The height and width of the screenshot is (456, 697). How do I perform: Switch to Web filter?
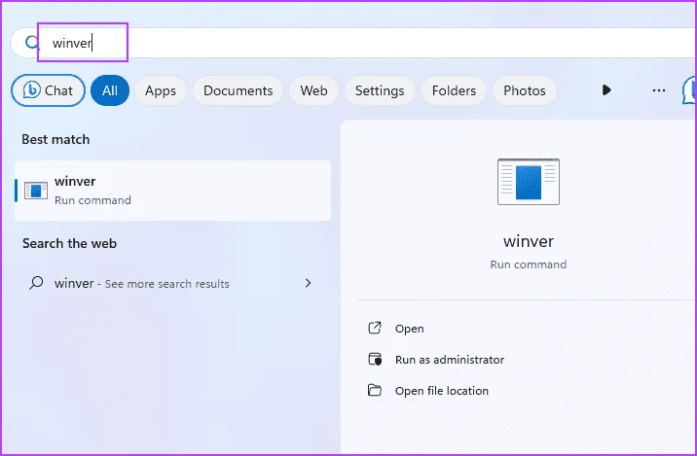[x=313, y=90]
